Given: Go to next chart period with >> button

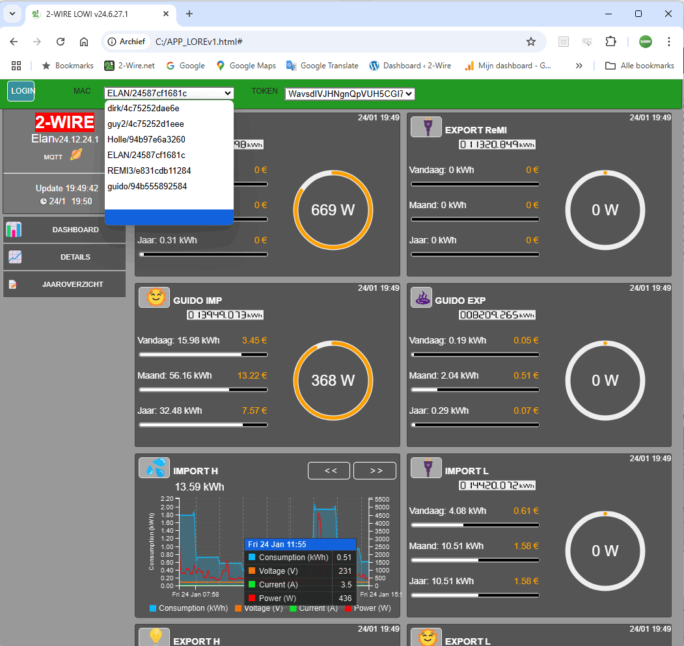Looking at the screenshot, I should tap(375, 470).
